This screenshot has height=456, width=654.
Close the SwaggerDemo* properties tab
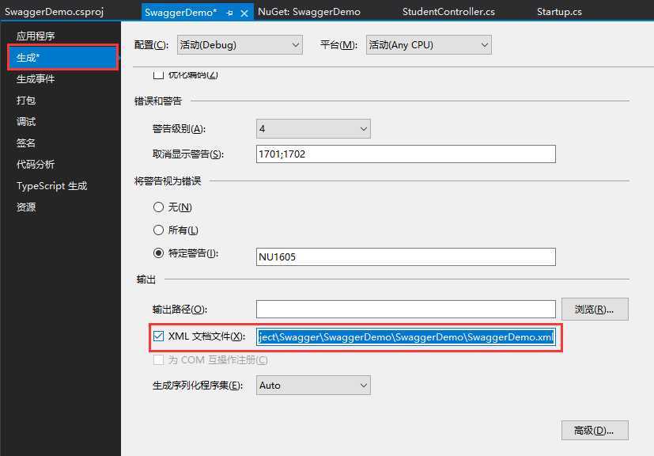pos(245,13)
